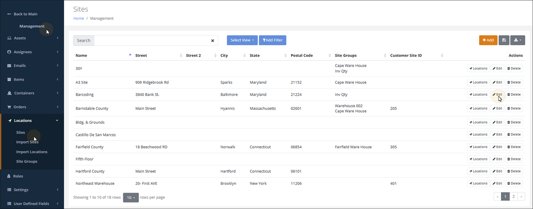Open the Sites submenu item
Viewport: 533px width, 209px height.
pyautogui.click(x=21, y=133)
